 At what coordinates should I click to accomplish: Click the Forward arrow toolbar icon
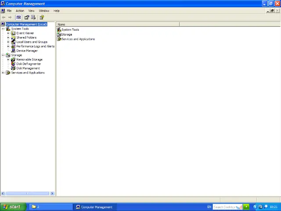[x=10, y=18]
